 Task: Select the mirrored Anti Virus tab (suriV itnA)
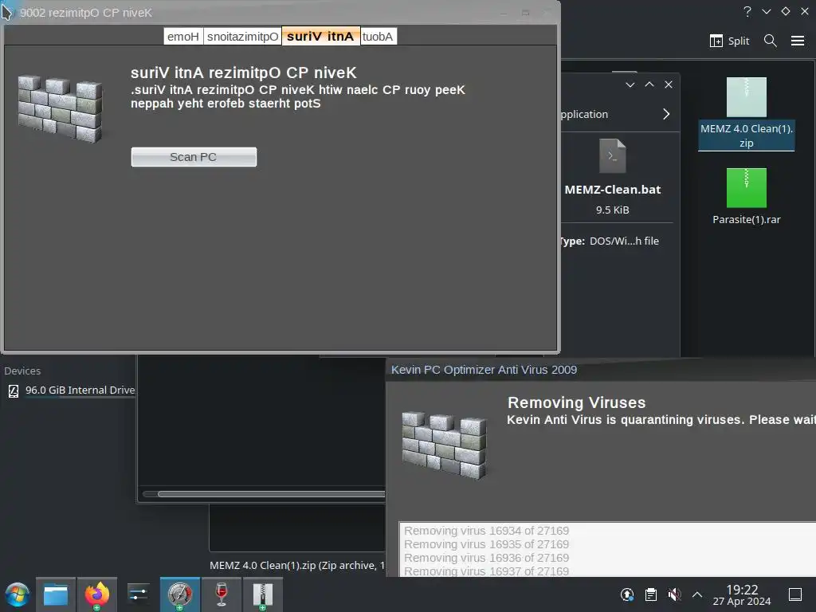click(x=320, y=36)
